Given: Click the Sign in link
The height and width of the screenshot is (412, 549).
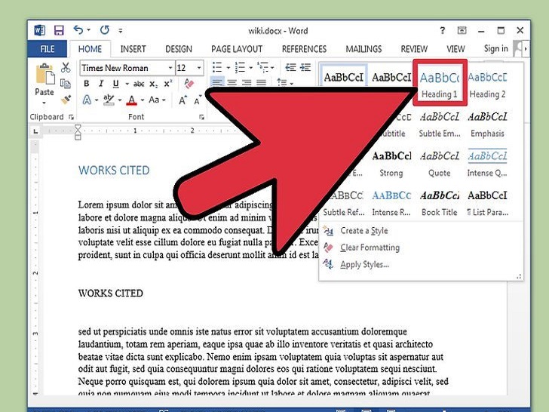Looking at the screenshot, I should click(495, 48).
